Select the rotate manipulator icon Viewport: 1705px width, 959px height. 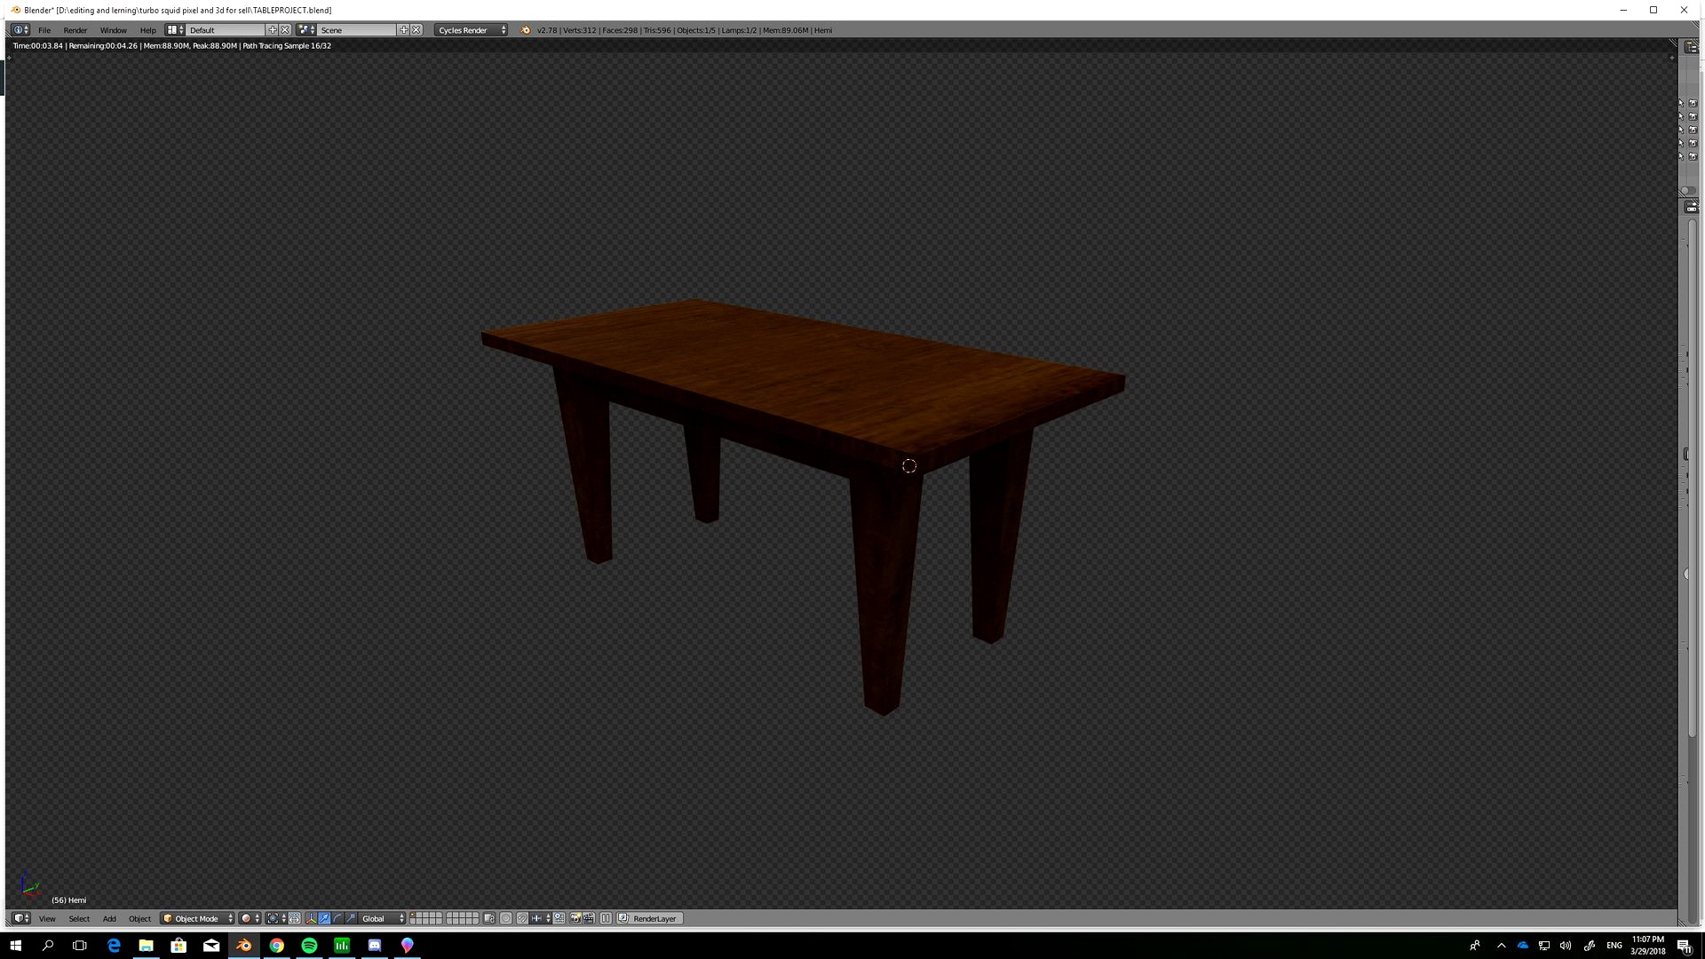pos(338,918)
